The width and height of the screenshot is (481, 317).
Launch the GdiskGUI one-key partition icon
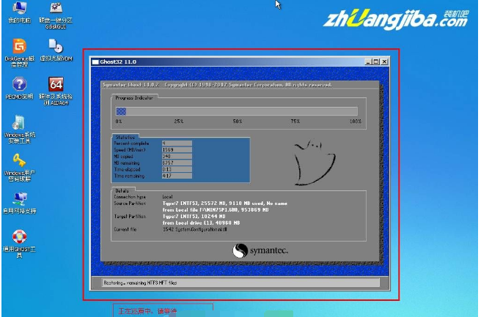[56, 10]
